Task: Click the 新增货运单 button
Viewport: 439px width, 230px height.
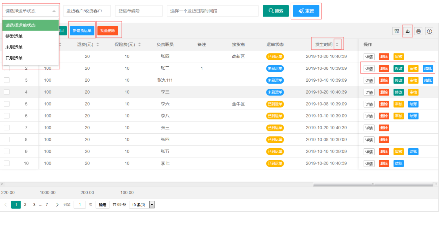Action: (82, 31)
